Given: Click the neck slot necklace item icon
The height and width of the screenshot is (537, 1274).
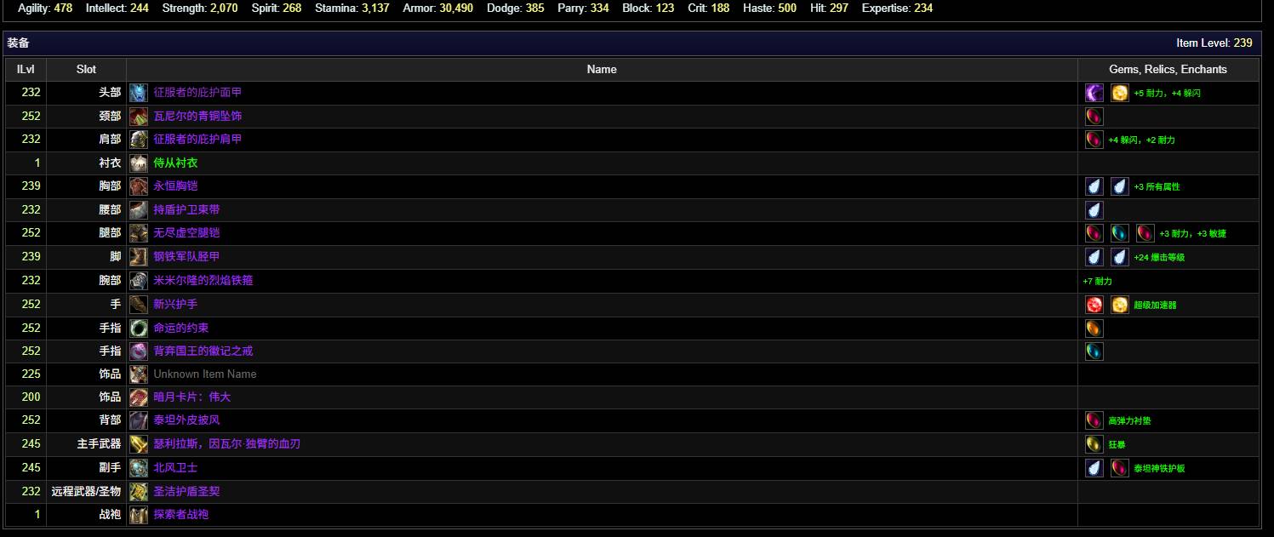Looking at the screenshot, I should pos(139,117).
